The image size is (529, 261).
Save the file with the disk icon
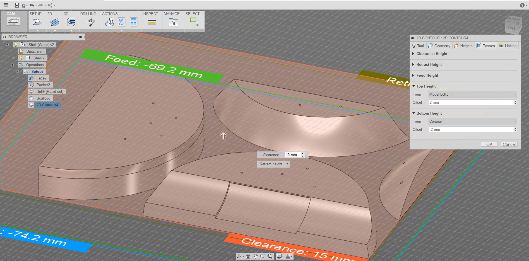pyautogui.click(x=17, y=5)
